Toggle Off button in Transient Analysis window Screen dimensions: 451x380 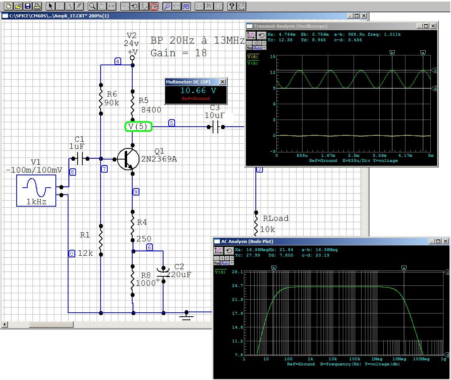pos(249,43)
